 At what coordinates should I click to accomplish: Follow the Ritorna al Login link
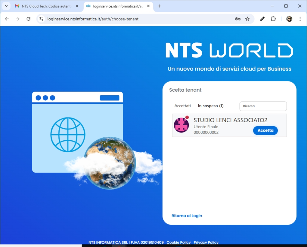click(x=187, y=215)
